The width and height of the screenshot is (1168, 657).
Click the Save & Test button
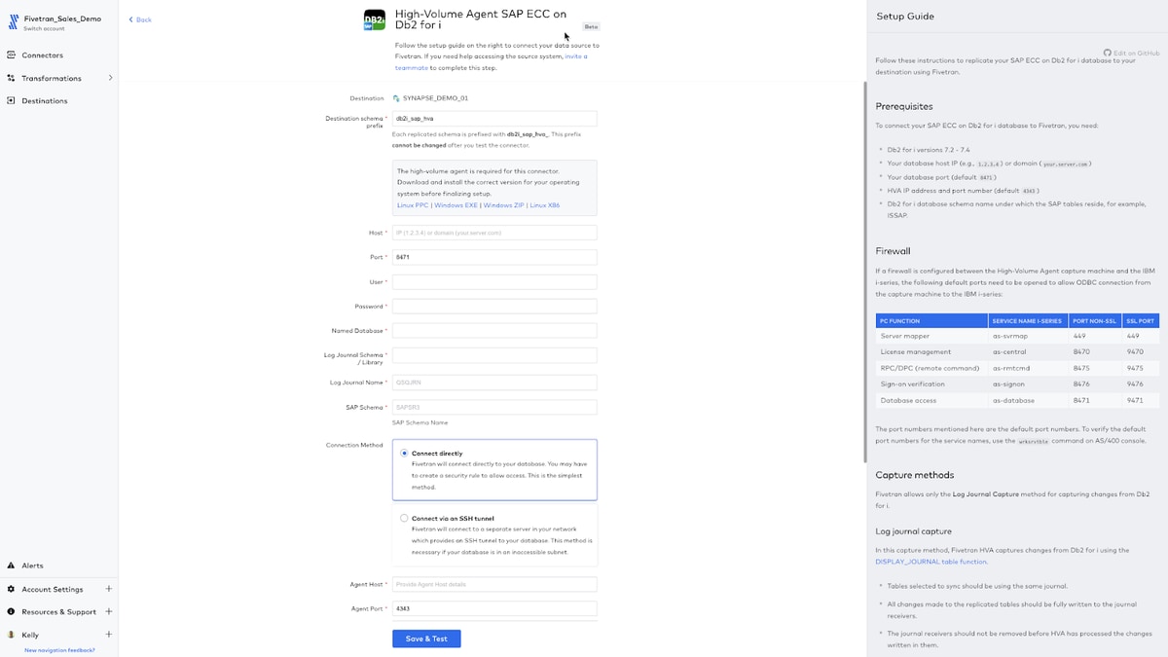[x=426, y=639]
